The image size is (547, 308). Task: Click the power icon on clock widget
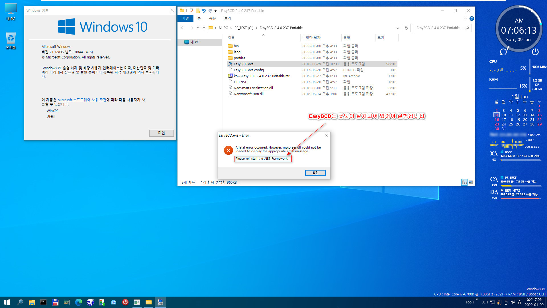point(535,52)
